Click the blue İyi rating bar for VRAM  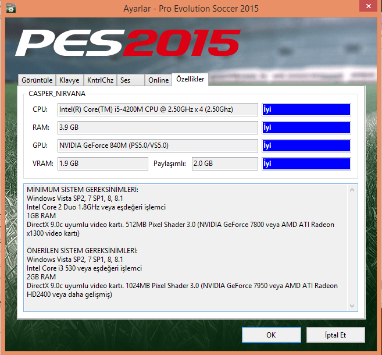click(x=306, y=164)
